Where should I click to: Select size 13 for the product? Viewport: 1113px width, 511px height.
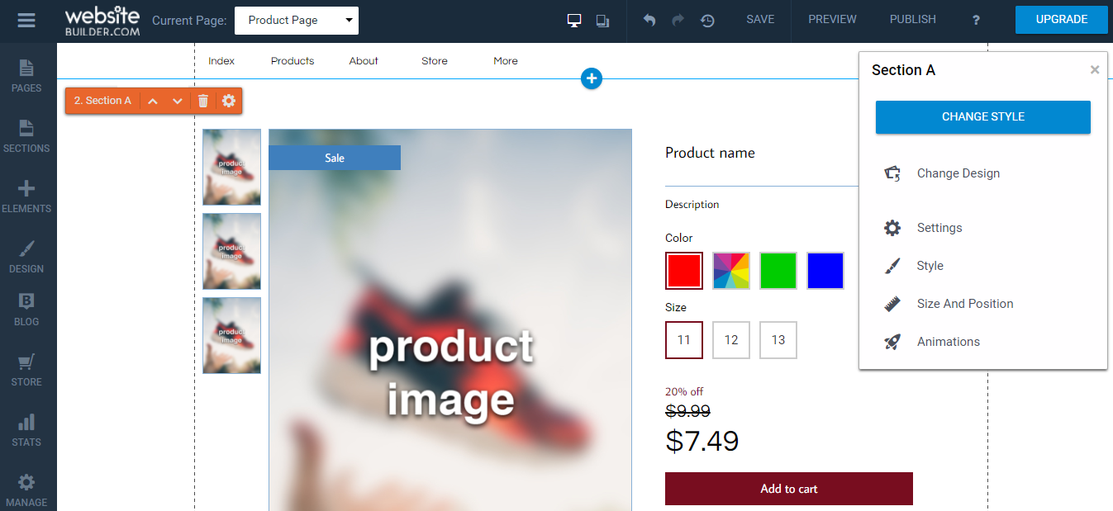click(x=778, y=340)
